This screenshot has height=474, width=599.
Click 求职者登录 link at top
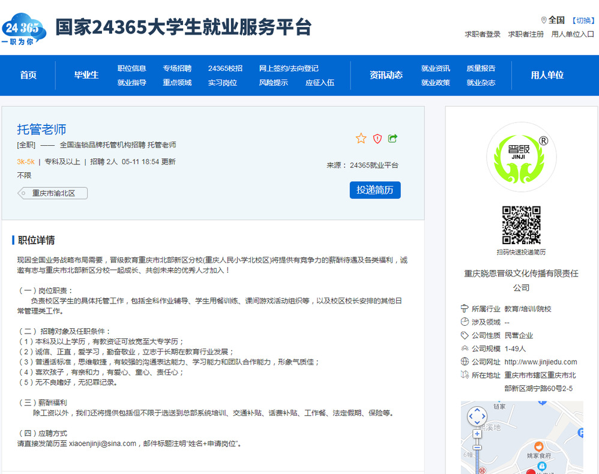point(483,34)
